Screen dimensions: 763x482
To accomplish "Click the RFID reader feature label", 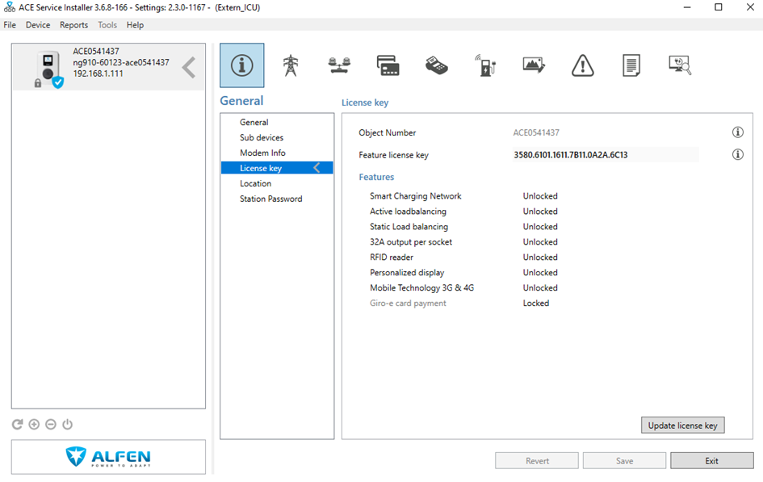I will pyautogui.click(x=392, y=258).
